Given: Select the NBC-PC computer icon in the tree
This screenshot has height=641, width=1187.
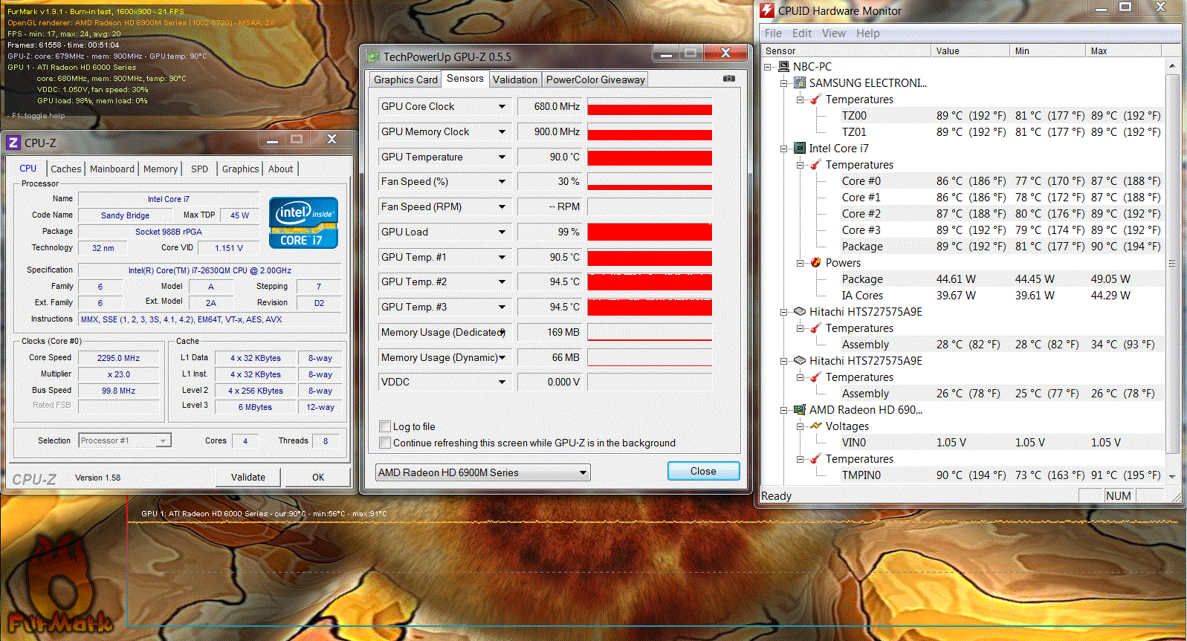Looking at the screenshot, I should pos(783,67).
